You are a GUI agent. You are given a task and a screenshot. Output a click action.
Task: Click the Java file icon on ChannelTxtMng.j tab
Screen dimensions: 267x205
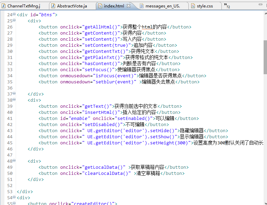[x=4, y=6]
